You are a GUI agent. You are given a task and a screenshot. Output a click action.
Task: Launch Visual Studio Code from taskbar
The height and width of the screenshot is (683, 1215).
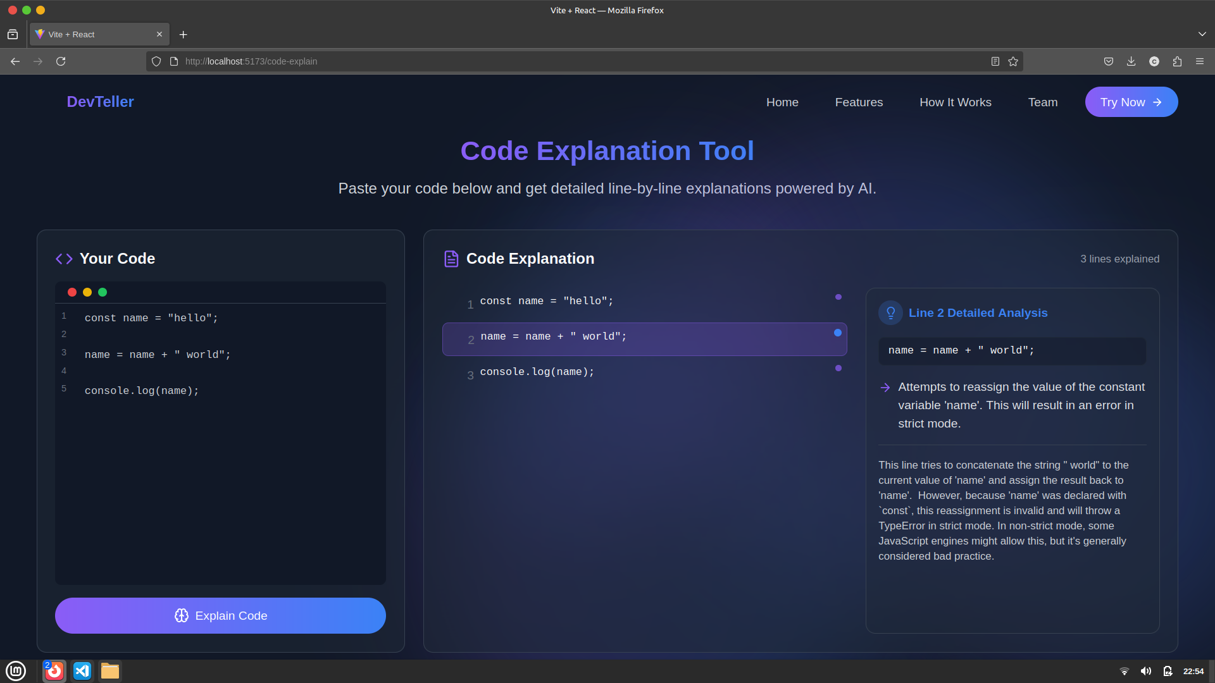click(82, 671)
